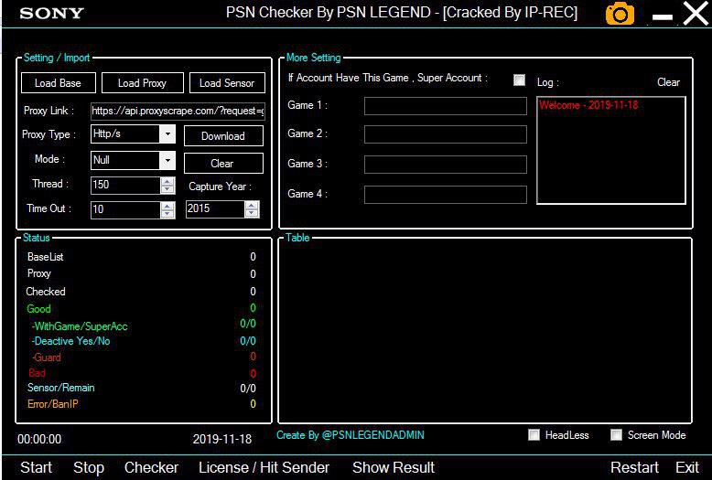712x480 pixels.
Task: Clear the Log via Clear link
Action: pyautogui.click(x=668, y=82)
